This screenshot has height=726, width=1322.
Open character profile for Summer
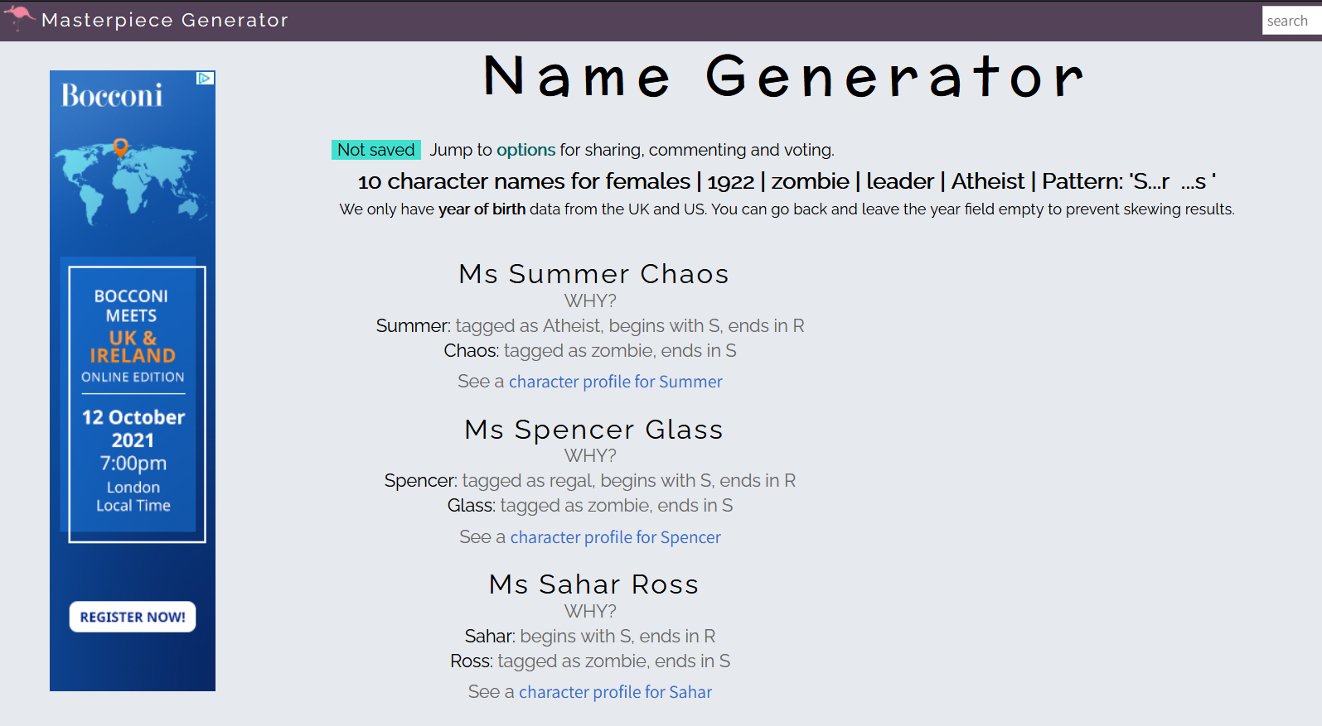click(615, 382)
